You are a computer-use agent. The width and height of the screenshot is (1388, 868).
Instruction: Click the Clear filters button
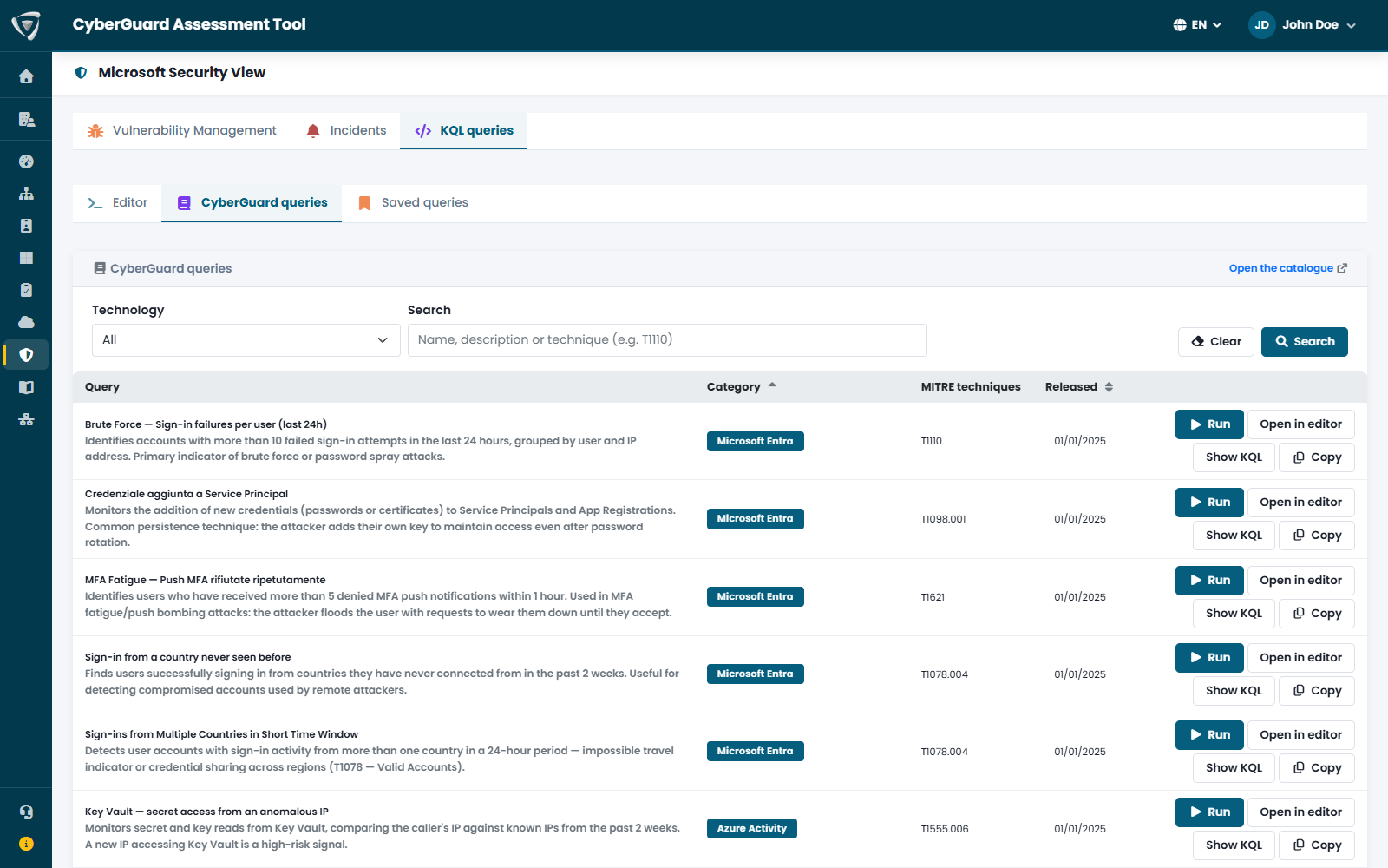(1216, 342)
